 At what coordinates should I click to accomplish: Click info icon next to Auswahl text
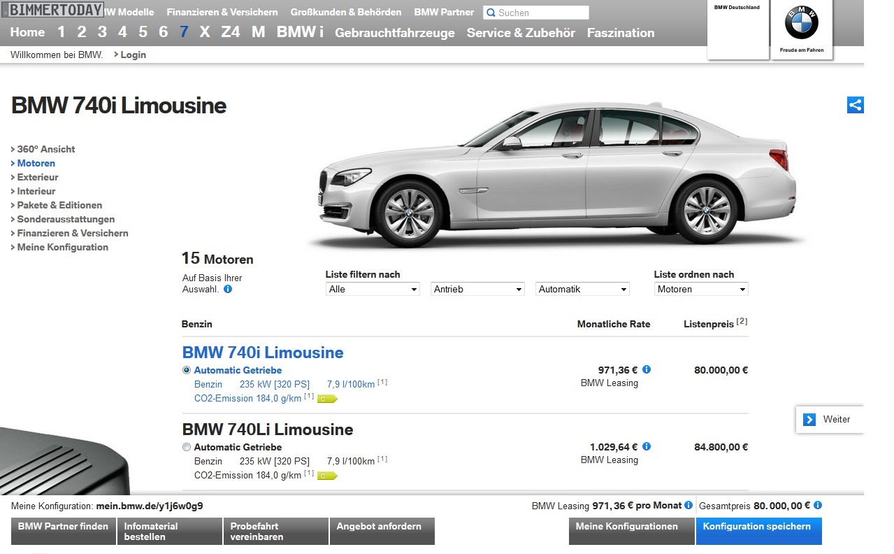228,289
